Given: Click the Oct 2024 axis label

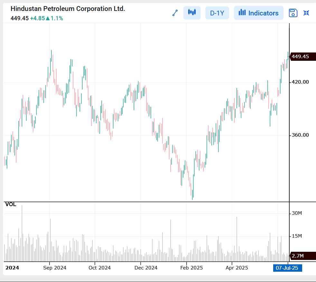Looking at the screenshot, I should click(x=99, y=268).
